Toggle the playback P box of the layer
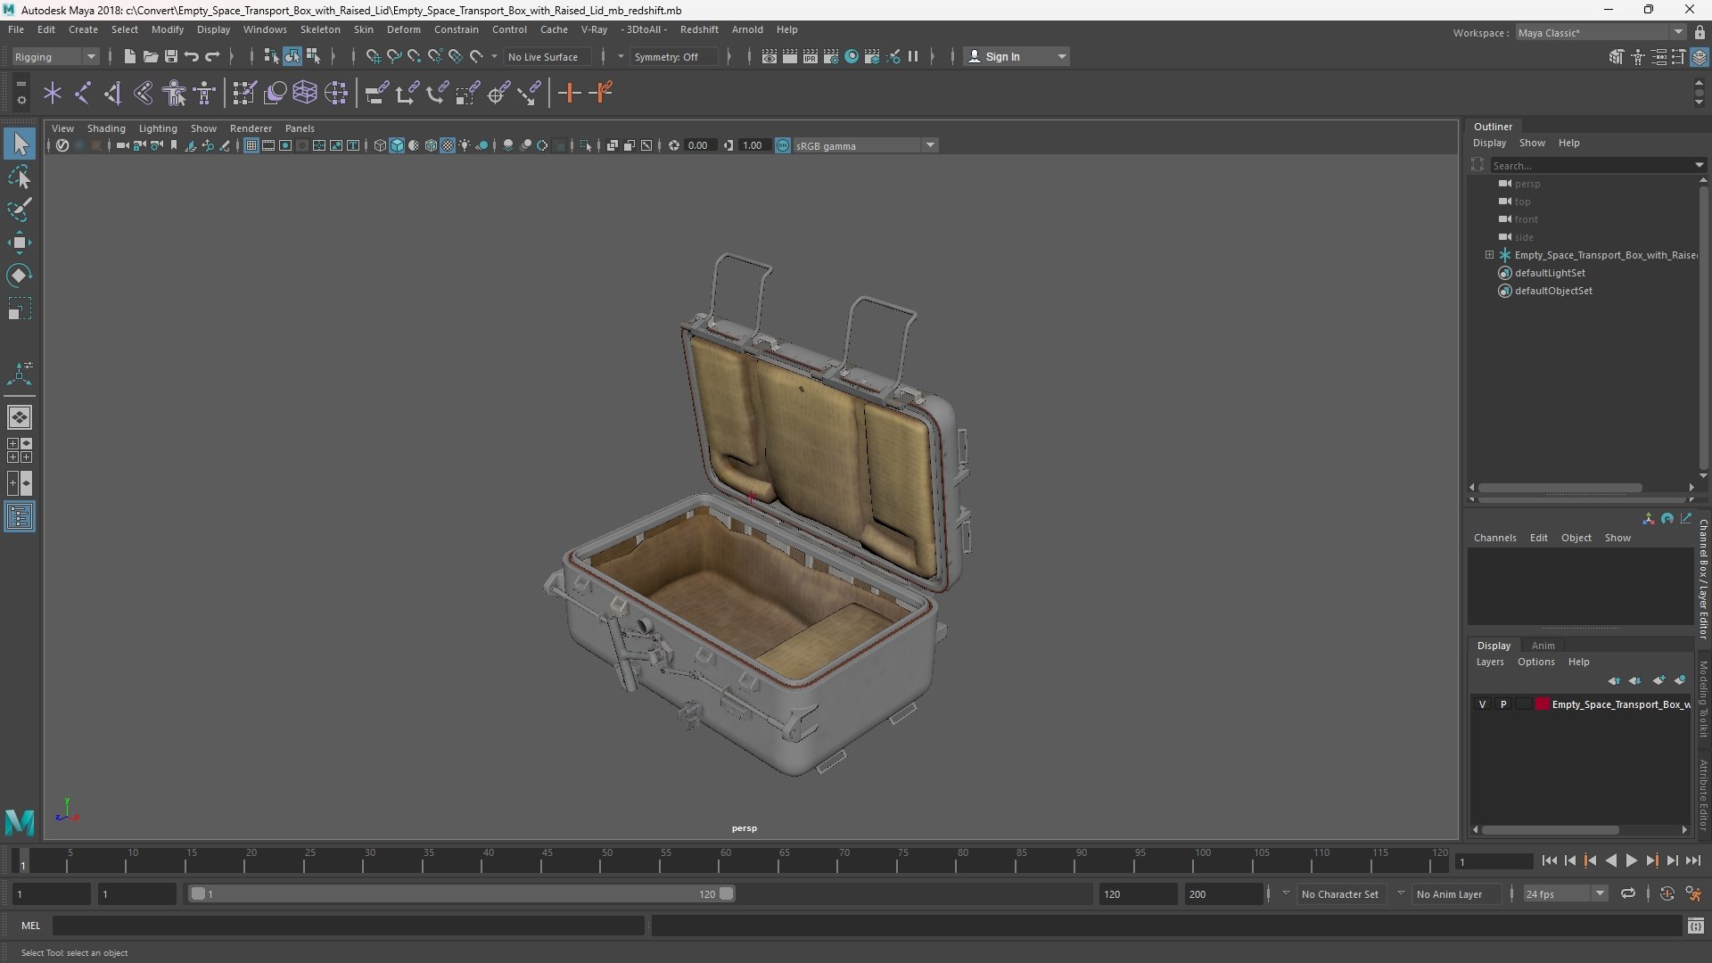The height and width of the screenshot is (963, 1712). click(1503, 704)
